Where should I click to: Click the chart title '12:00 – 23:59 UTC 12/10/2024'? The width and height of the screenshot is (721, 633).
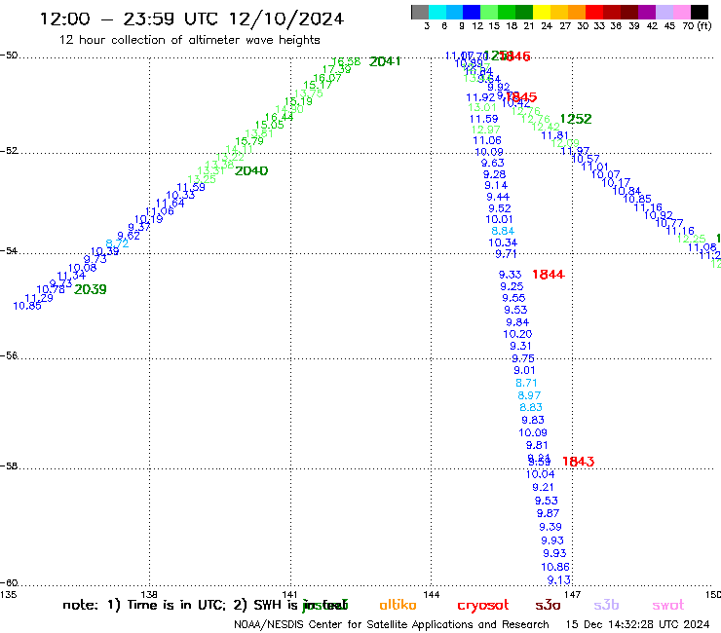pos(192,19)
